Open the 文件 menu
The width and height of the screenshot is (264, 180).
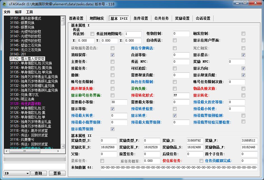pos(7,12)
